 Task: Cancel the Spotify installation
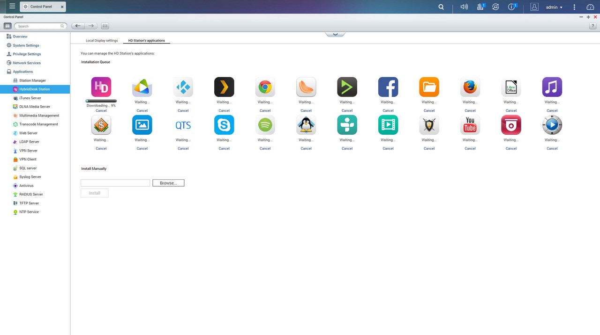(265, 149)
